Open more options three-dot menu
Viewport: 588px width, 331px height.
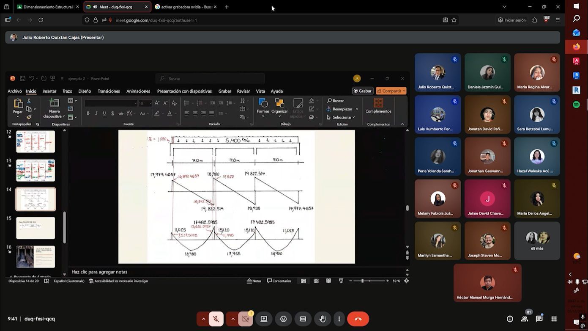(339, 319)
